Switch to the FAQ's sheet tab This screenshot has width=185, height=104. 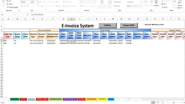[111, 99]
